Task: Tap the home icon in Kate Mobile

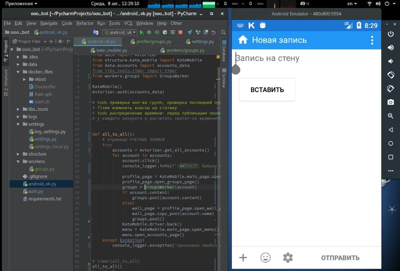Action: coord(243,40)
